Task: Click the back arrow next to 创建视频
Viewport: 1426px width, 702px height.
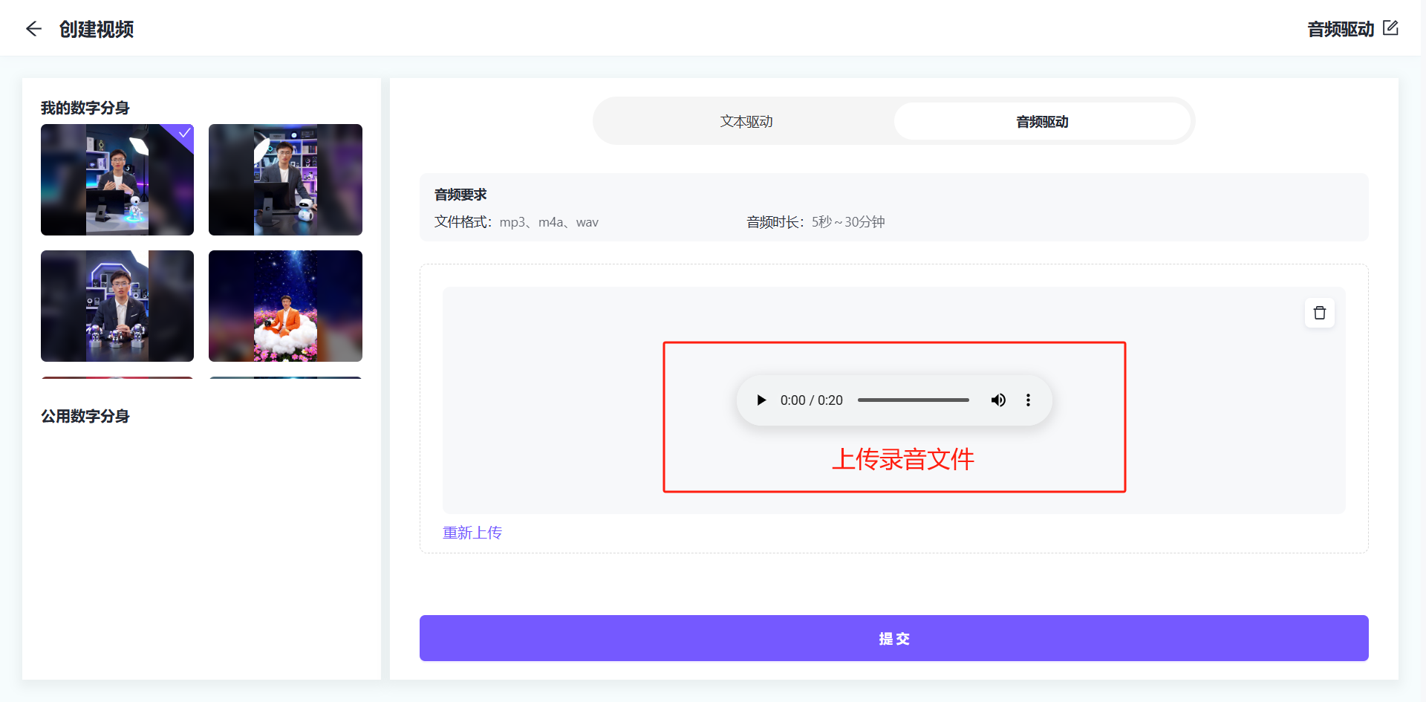Action: [x=33, y=29]
